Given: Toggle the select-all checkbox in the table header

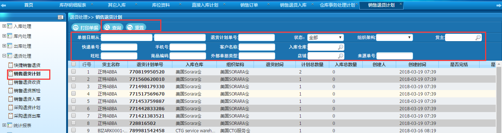Looking at the screenshot, I should coord(73,64).
